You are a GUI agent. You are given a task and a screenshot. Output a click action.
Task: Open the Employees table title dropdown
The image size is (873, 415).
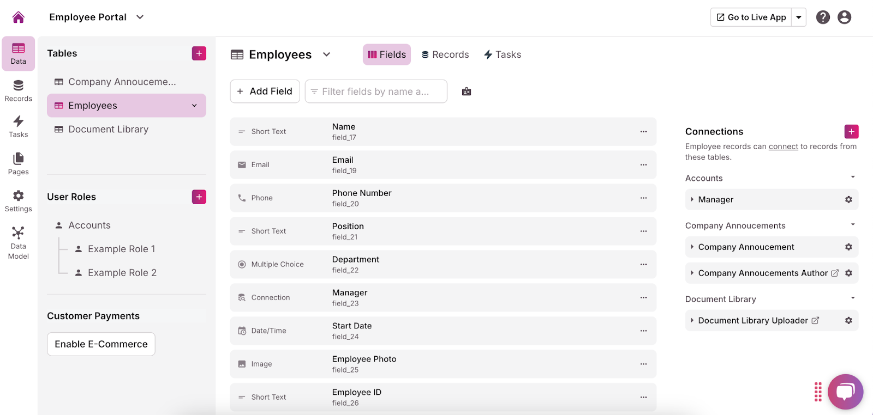coord(327,54)
